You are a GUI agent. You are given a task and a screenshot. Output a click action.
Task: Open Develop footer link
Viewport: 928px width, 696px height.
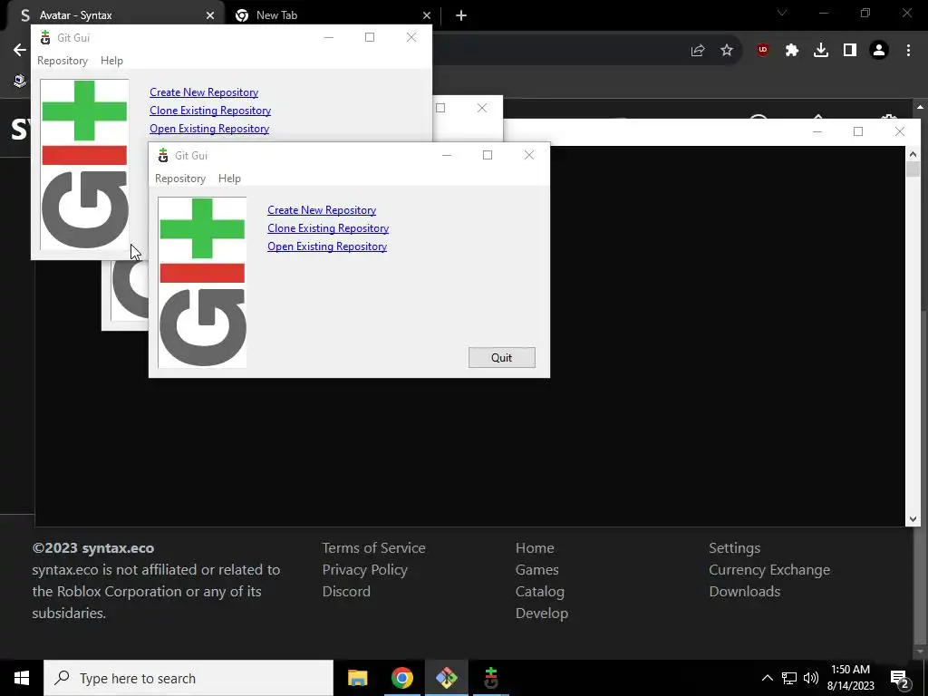click(542, 614)
